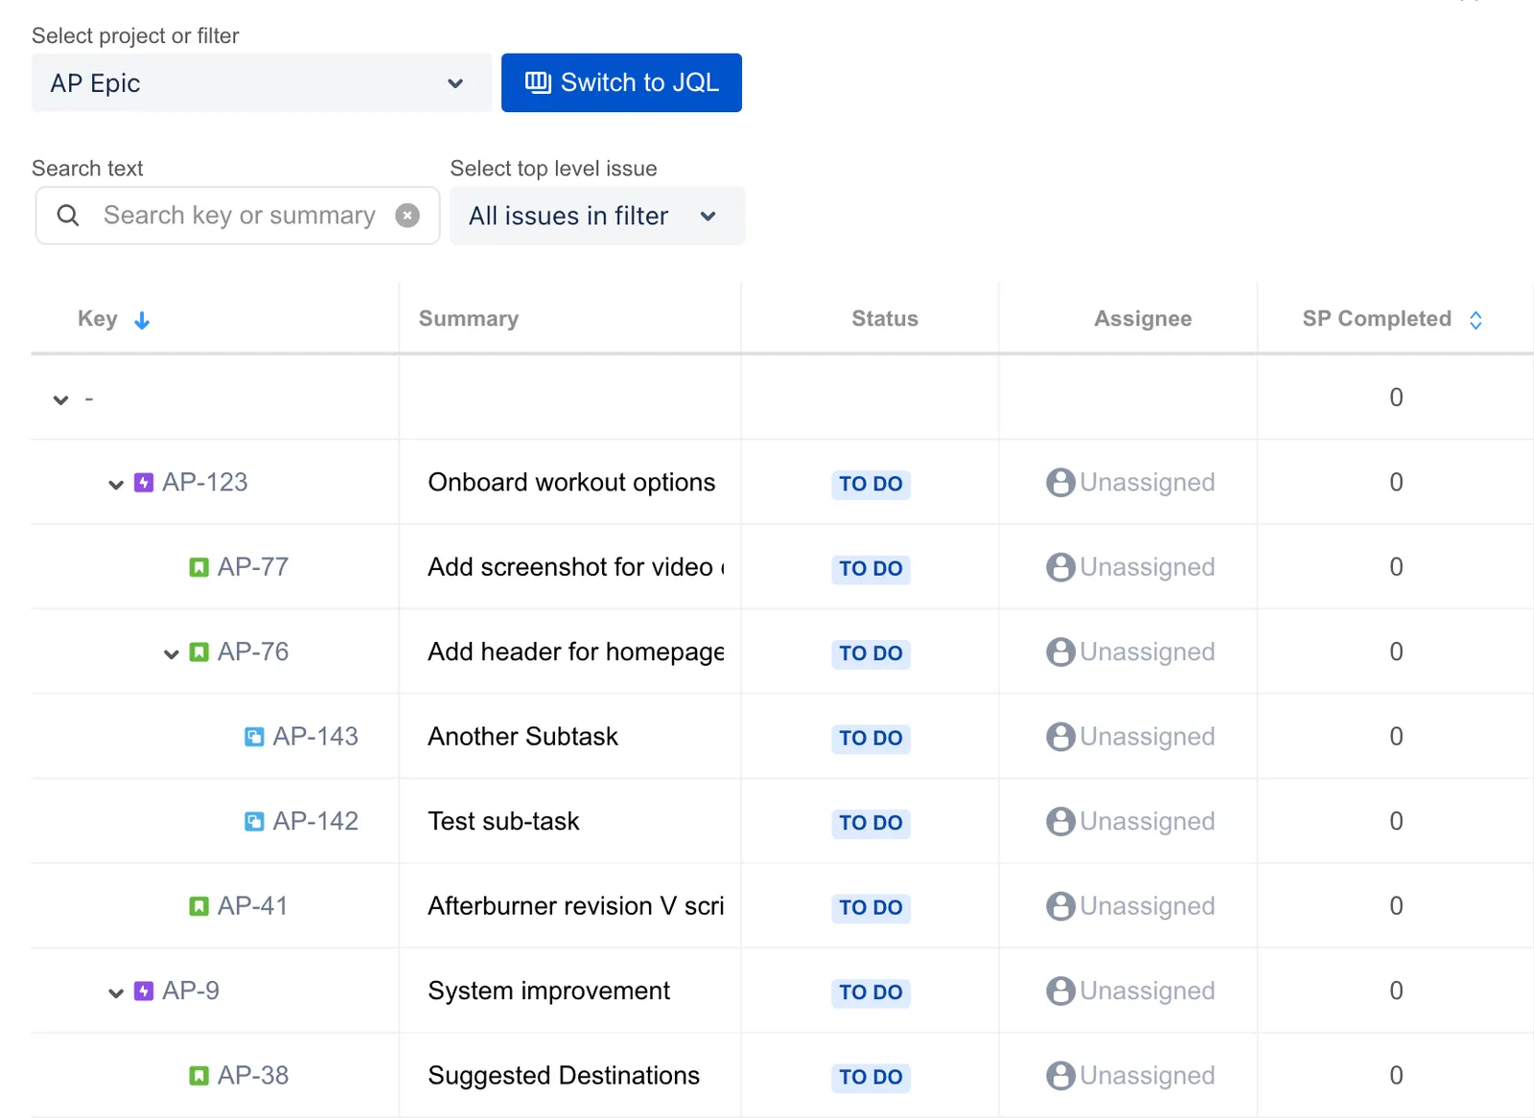Click Unassigned in the AP-76 row
This screenshot has width=1534, height=1118.
[x=1148, y=651]
